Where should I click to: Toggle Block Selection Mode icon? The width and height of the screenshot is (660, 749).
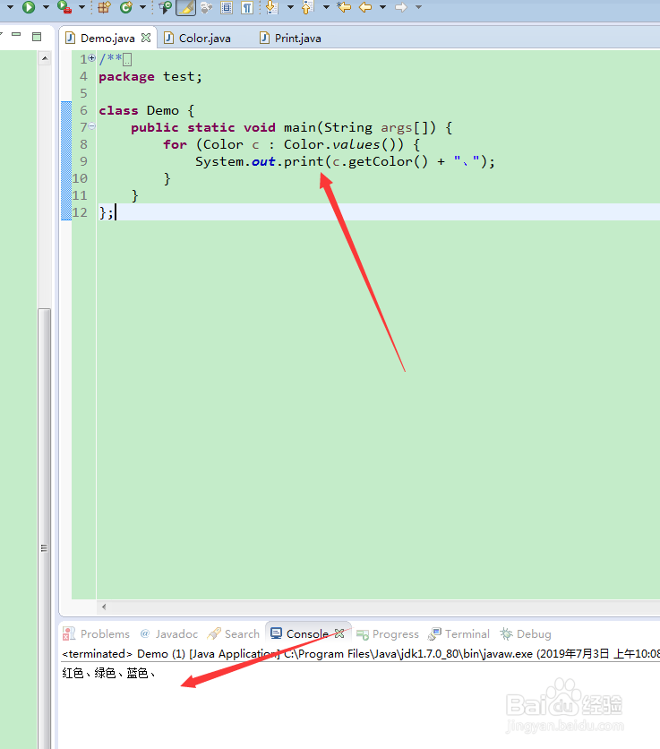[x=227, y=7]
